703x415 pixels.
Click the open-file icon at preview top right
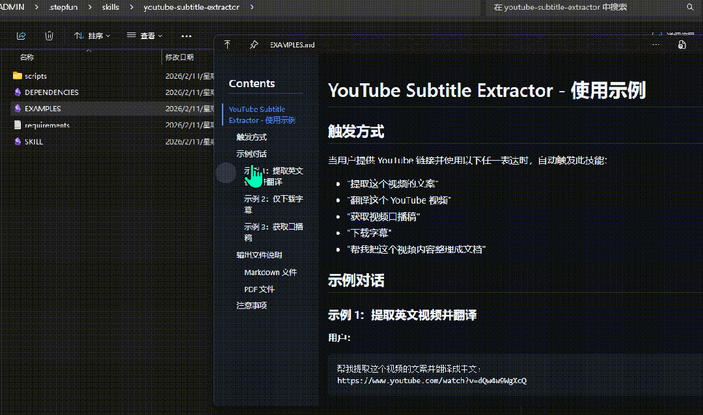pyautogui.click(x=682, y=45)
